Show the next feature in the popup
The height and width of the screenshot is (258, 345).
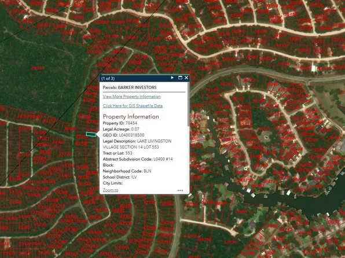pos(172,78)
